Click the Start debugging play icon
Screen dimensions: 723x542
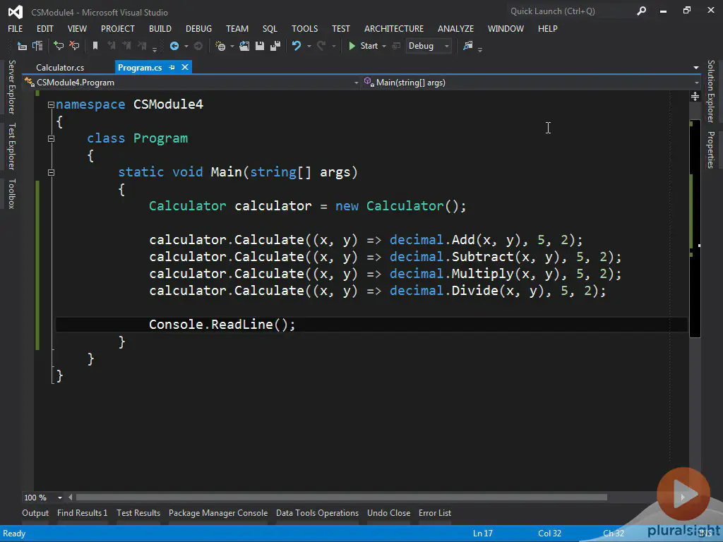[352, 46]
